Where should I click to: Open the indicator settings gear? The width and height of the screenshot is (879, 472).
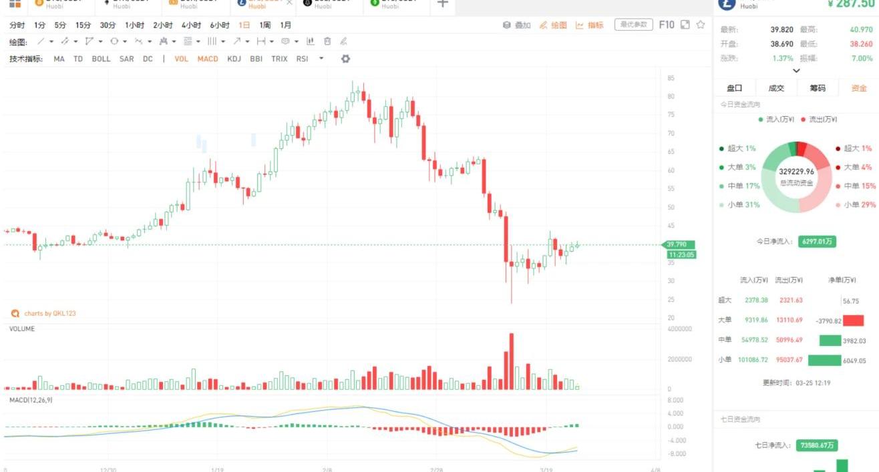[345, 59]
